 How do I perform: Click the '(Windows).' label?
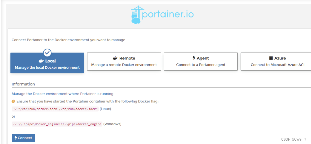coord(113,124)
